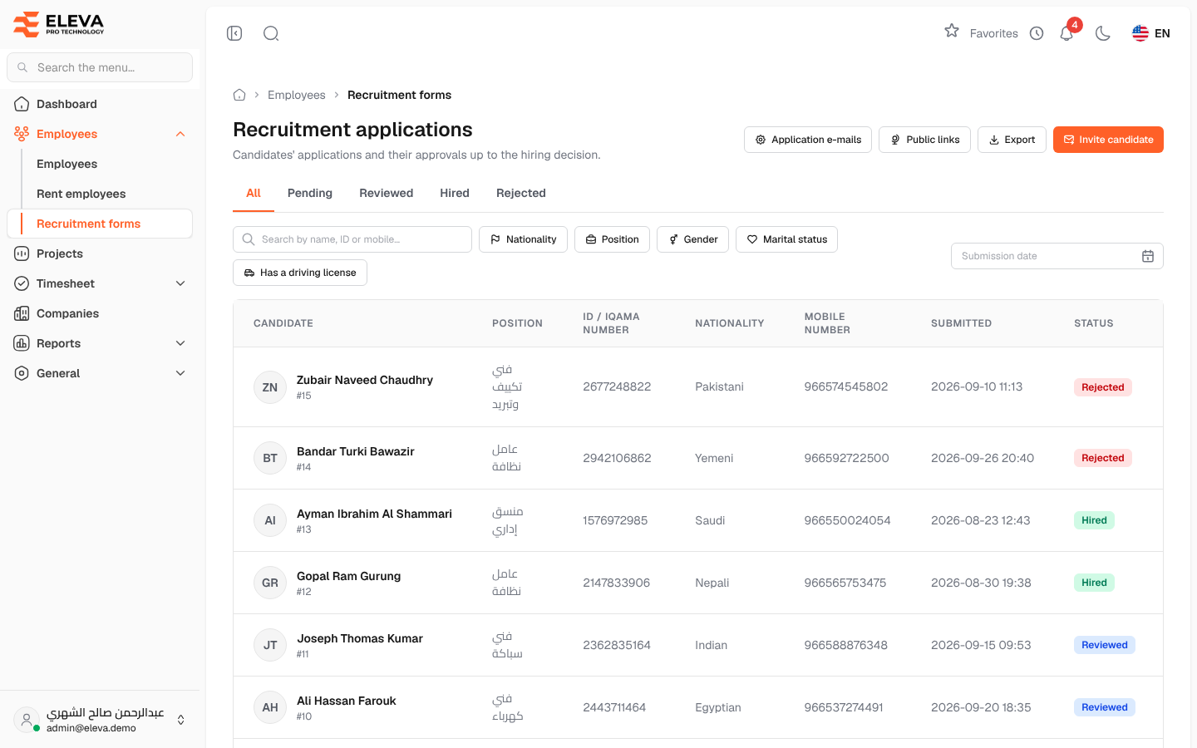Switch to the Hired tab
This screenshot has height=748, width=1197.
[x=455, y=193]
